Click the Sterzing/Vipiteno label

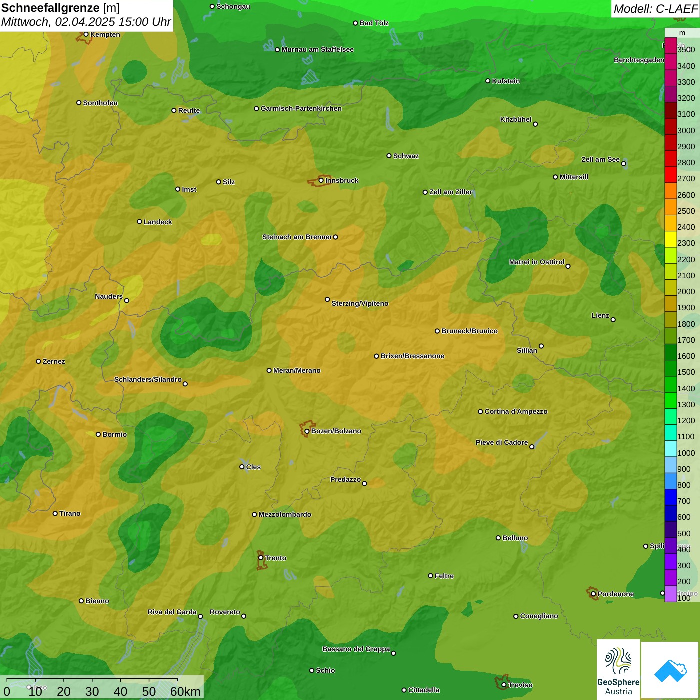tap(360, 303)
